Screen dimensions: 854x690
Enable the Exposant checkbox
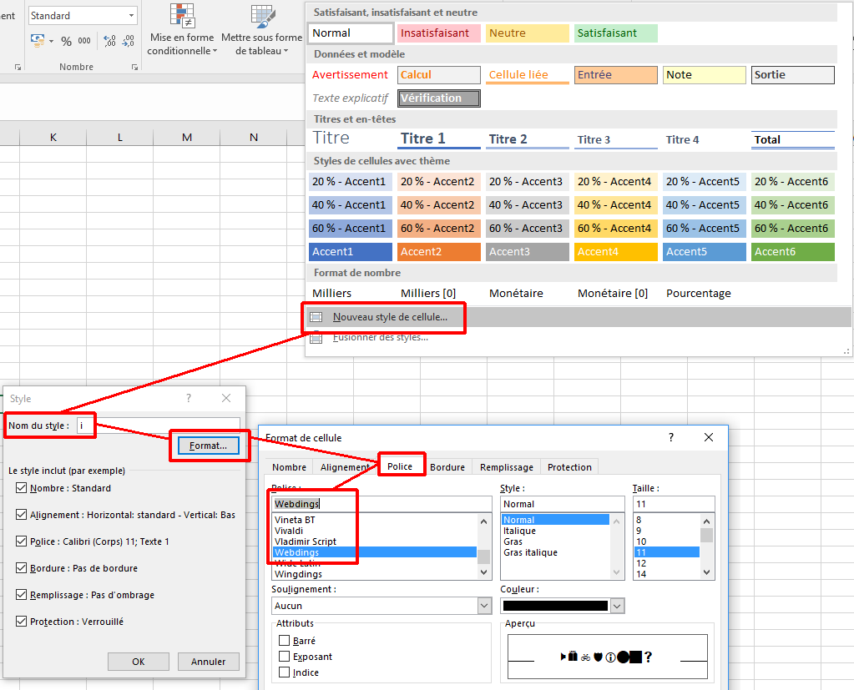click(284, 657)
